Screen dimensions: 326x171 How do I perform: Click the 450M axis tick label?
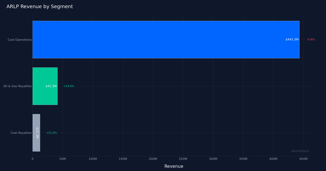[x=304, y=159]
